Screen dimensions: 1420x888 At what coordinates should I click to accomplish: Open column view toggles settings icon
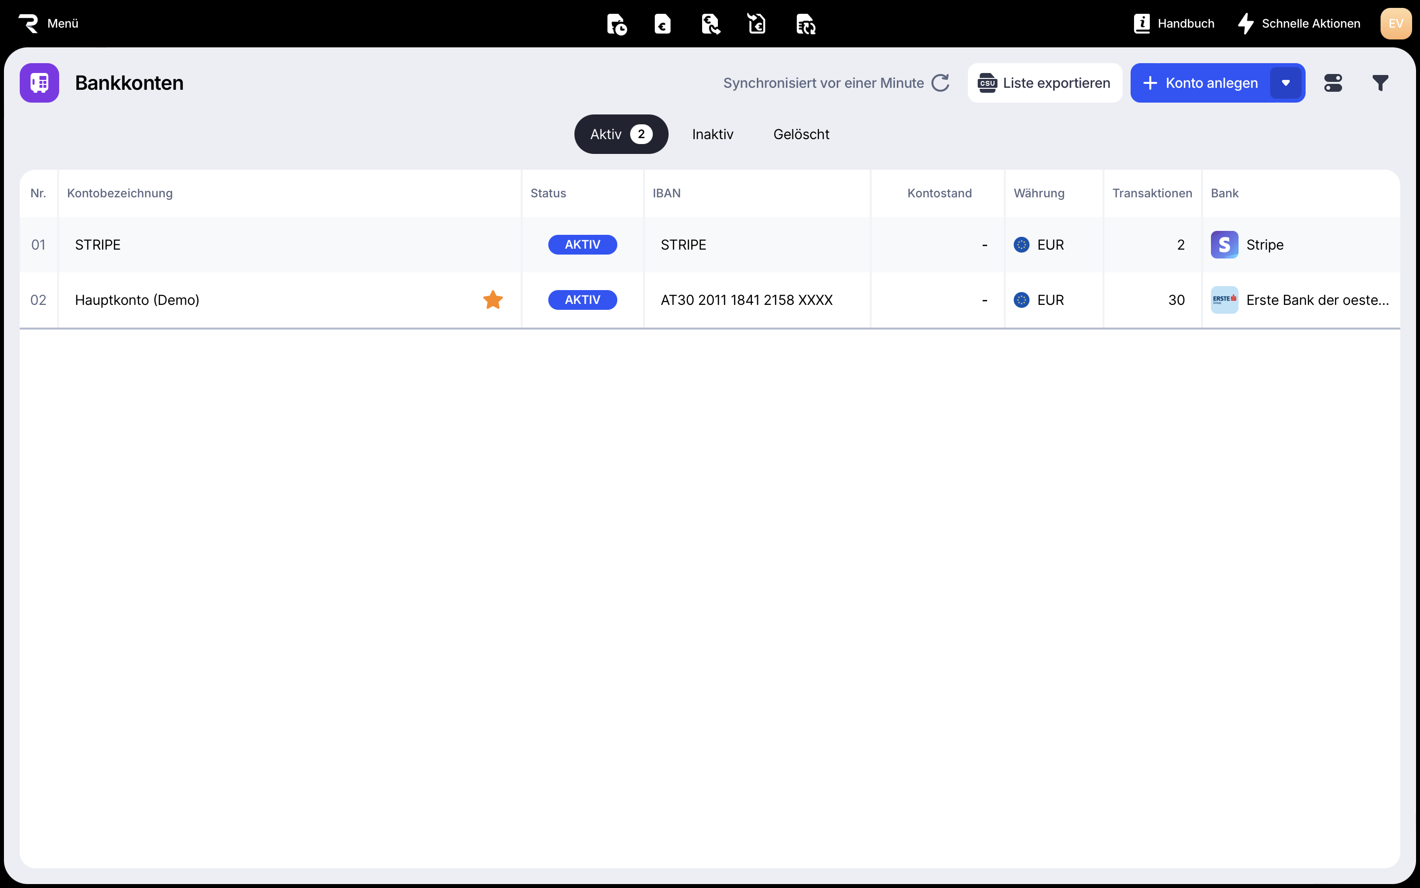pos(1333,83)
